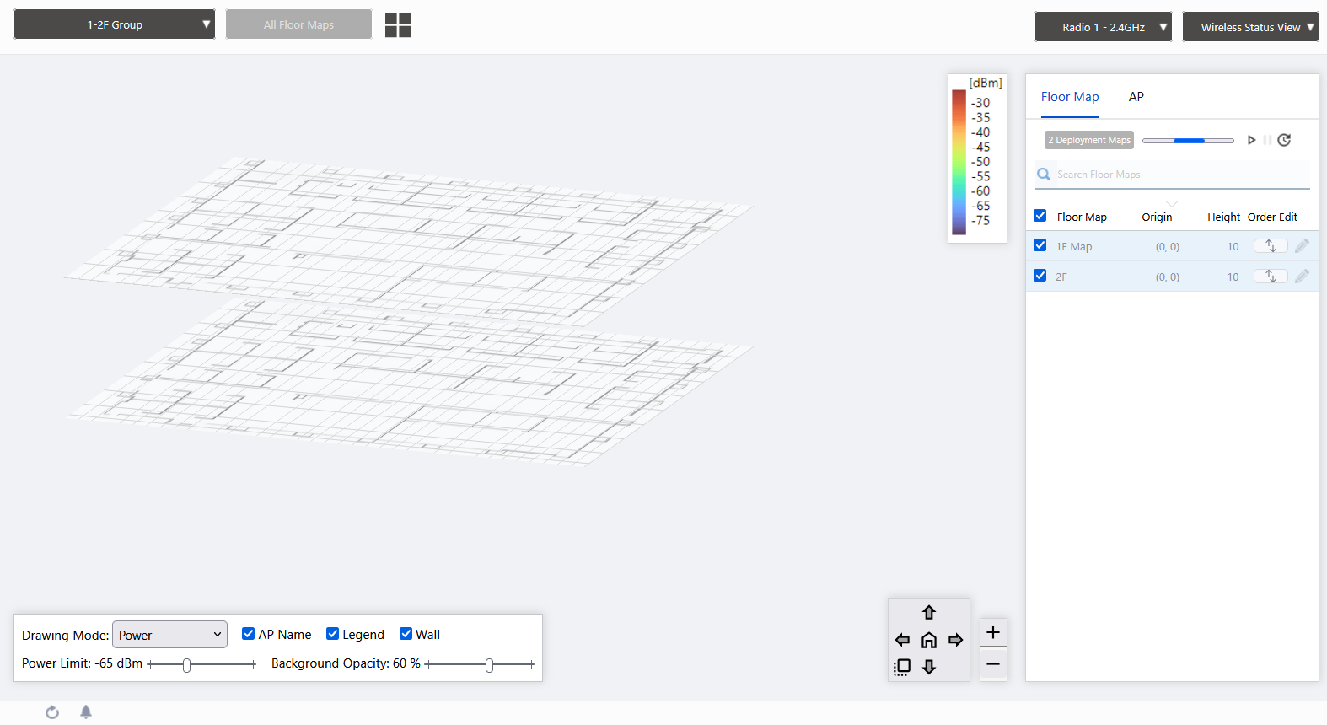
Task: Open the 1-2F Group dropdown
Action: point(115,24)
